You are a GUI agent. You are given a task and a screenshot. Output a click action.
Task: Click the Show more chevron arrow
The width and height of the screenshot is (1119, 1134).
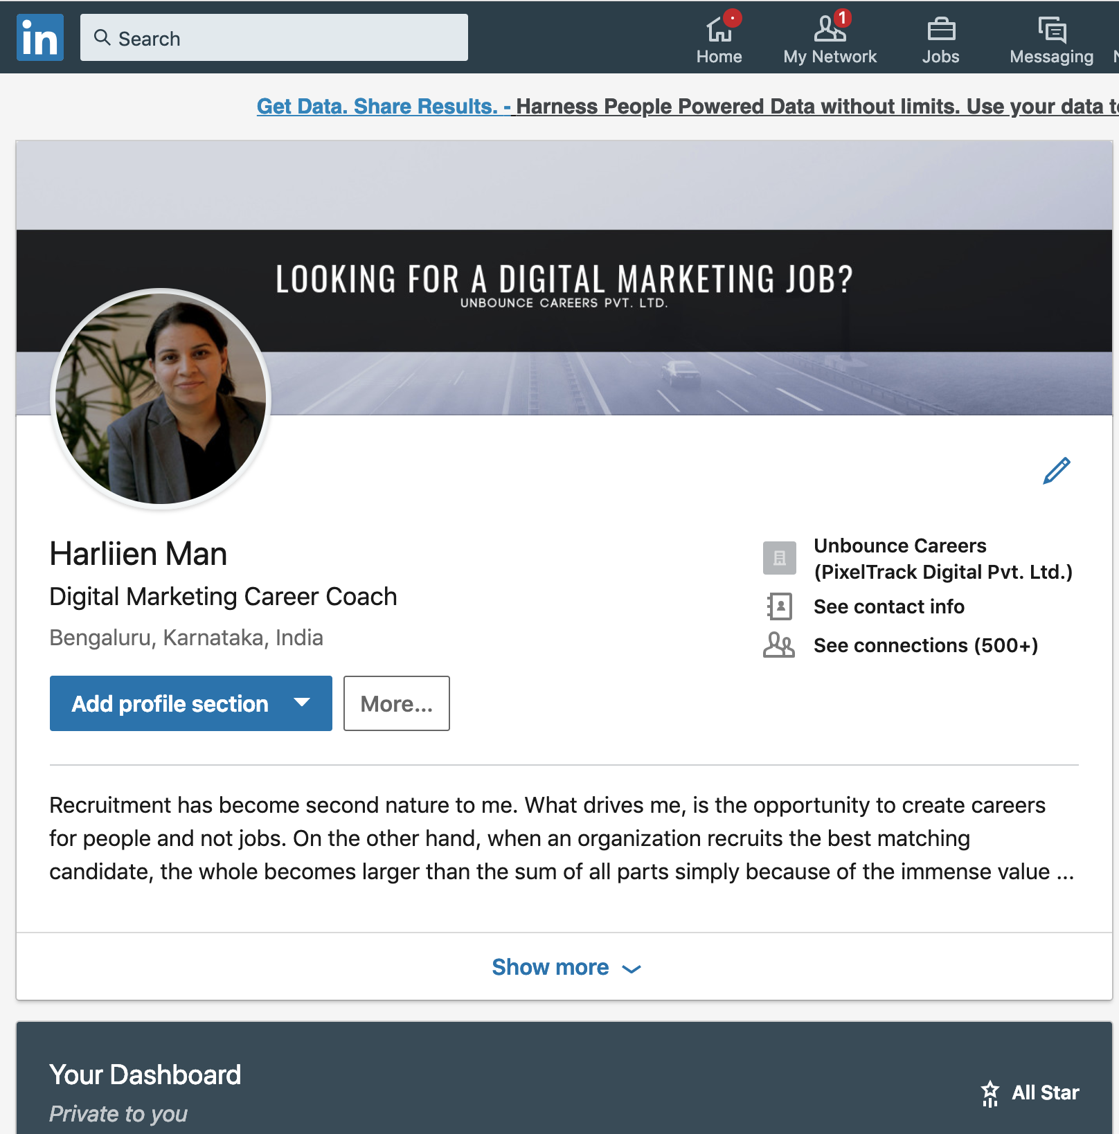[632, 969]
